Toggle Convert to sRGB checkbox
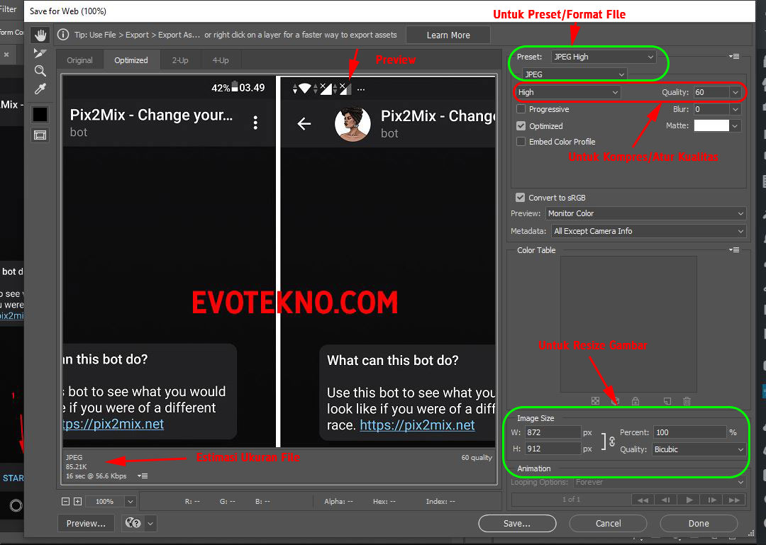This screenshot has width=766, height=545. pos(521,198)
